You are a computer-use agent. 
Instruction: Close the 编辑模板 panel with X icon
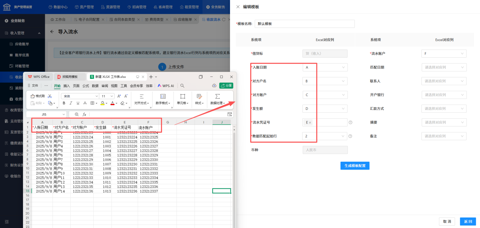[x=238, y=7]
